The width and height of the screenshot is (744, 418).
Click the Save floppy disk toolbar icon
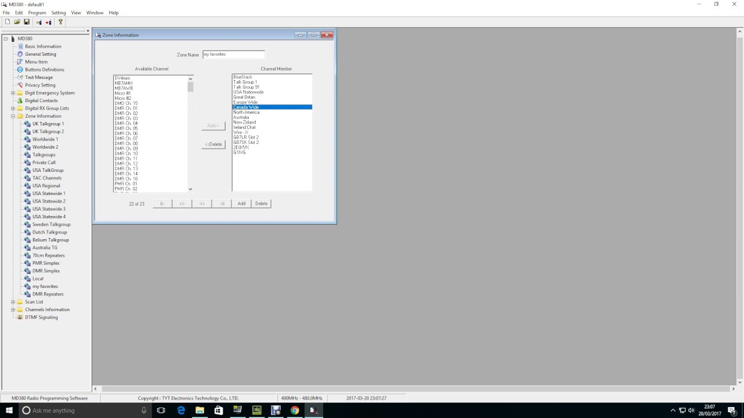(27, 22)
